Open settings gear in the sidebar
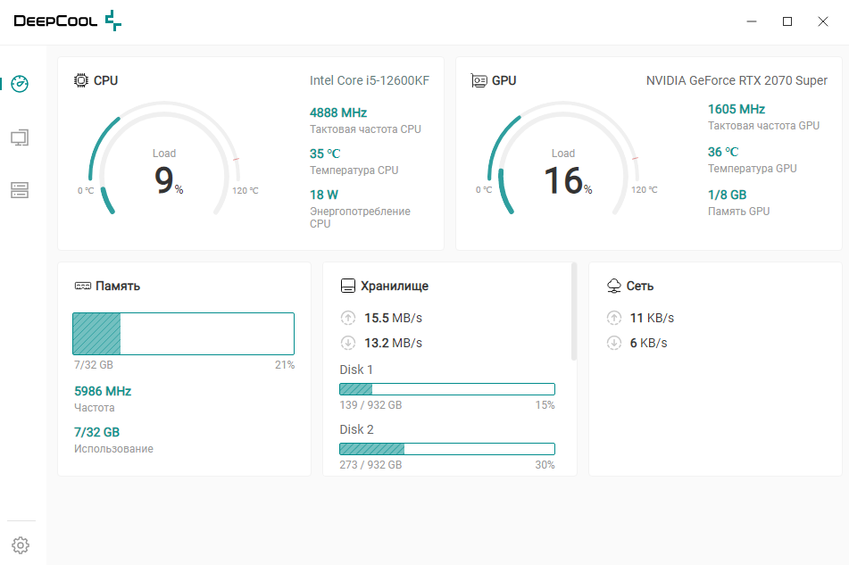 [x=21, y=545]
